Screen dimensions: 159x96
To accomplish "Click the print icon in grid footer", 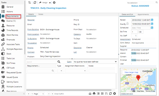I will pos(94,94).
